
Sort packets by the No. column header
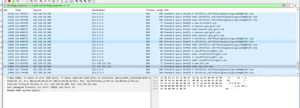[8, 10]
